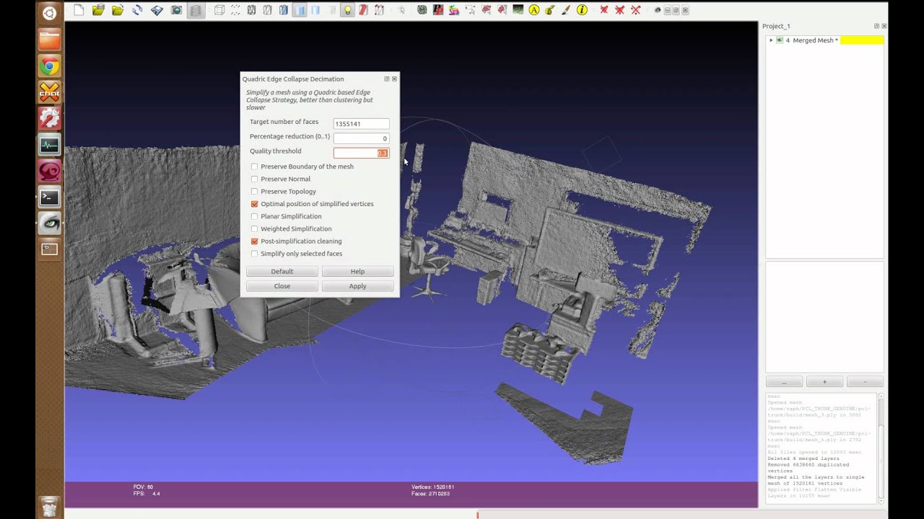Screen dimensions: 924x519
Task: Toggle the light bulb lighting icon
Action: click(348, 10)
